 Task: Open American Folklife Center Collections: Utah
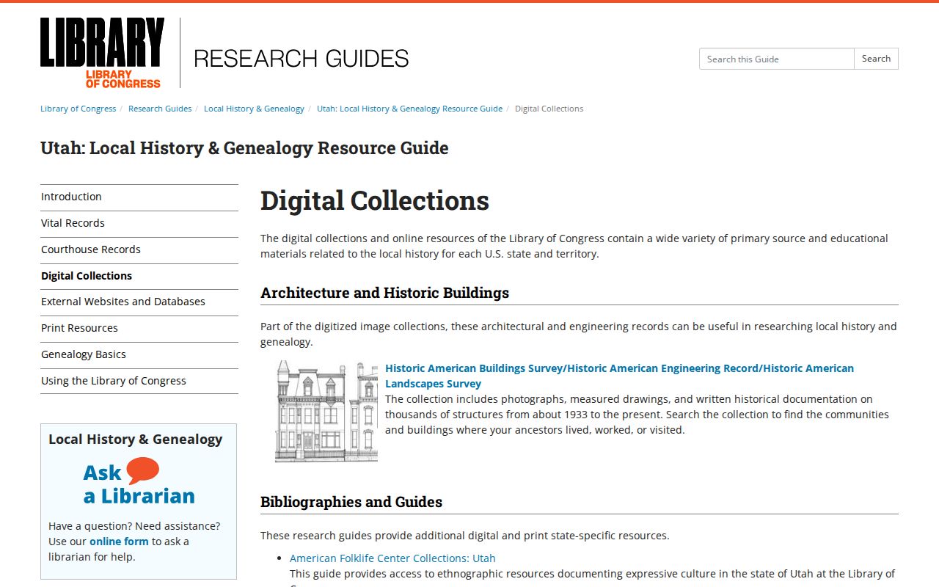(392, 558)
